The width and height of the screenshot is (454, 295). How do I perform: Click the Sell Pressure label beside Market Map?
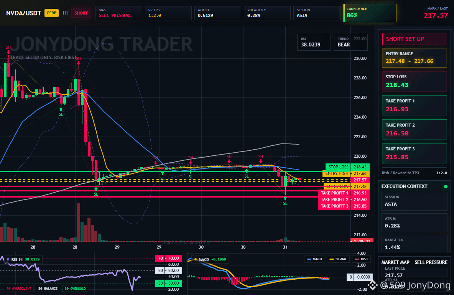point(431,262)
